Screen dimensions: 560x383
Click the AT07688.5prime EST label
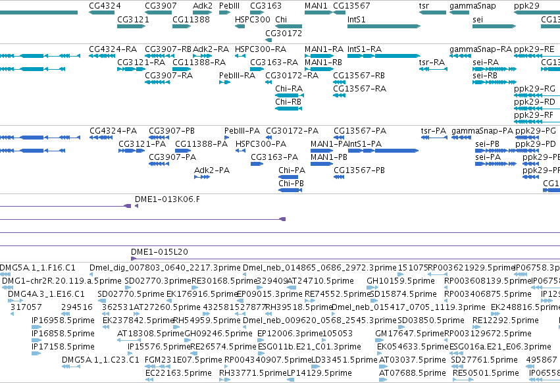pyautogui.click(x=412, y=372)
